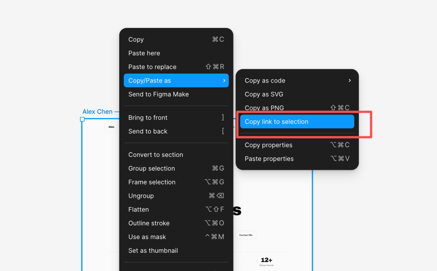Select Set as thumbnail
Image resolution: width=437 pixels, height=271 pixels.
click(176, 250)
